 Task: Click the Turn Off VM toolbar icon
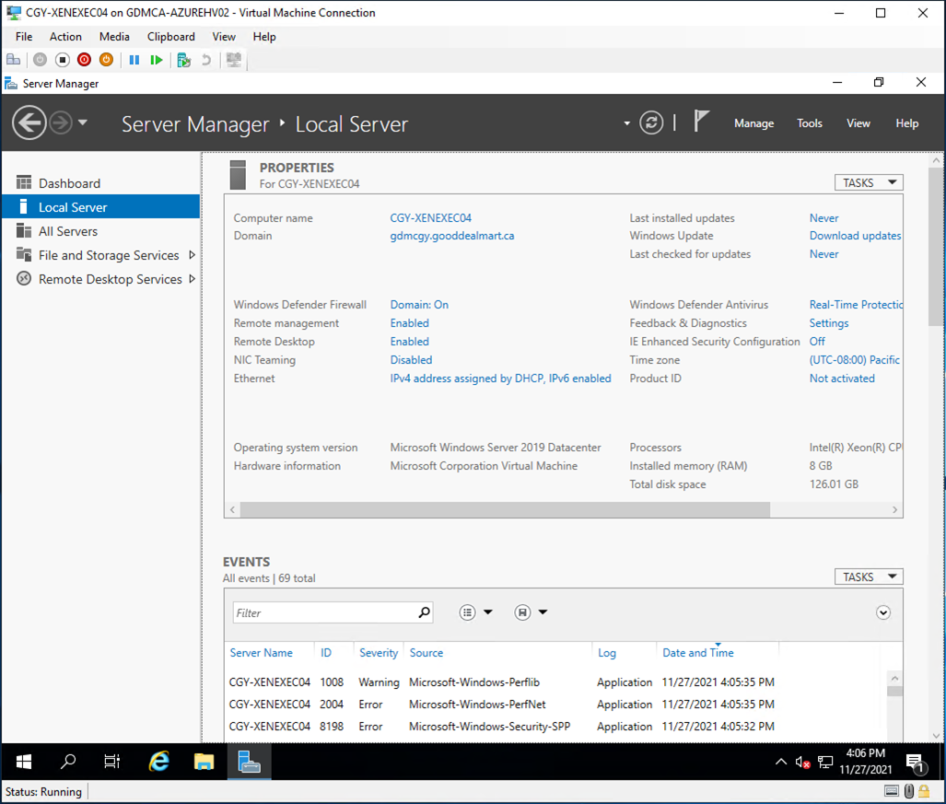point(62,60)
